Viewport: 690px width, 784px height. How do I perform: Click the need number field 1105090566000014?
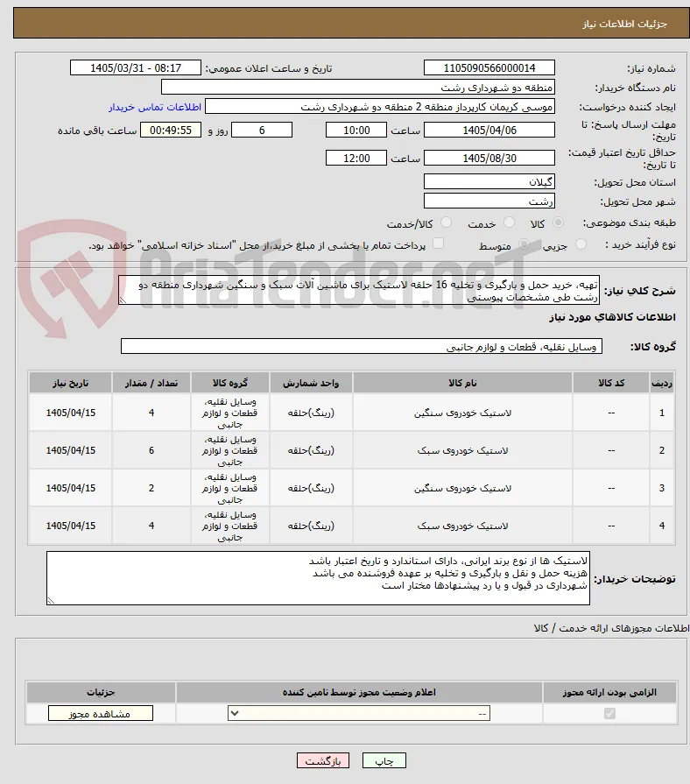click(489, 68)
